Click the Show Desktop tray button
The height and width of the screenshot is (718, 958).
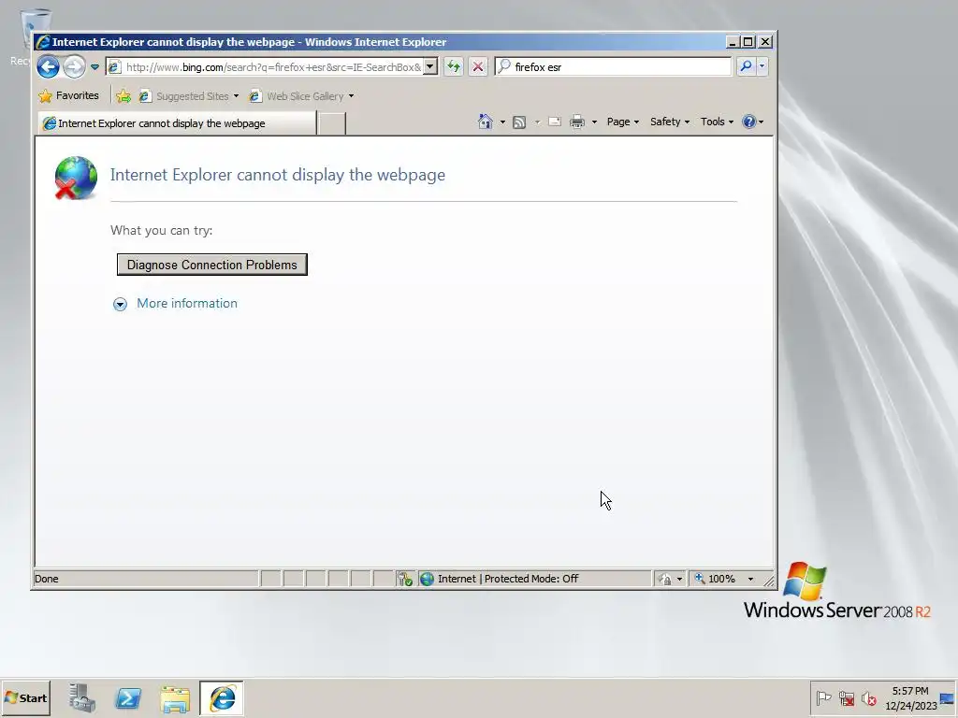click(x=947, y=698)
